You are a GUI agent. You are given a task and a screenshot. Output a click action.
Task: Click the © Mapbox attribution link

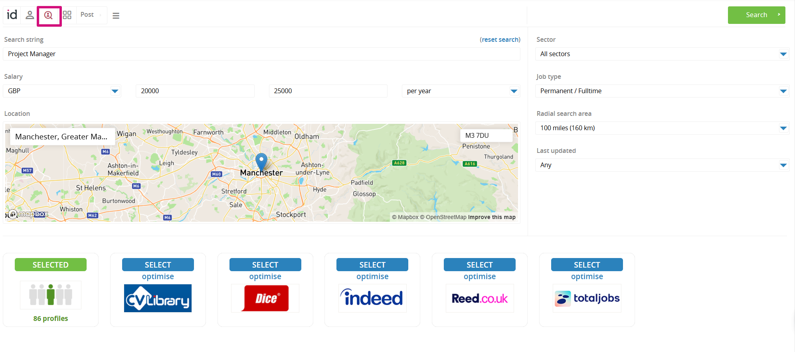405,217
